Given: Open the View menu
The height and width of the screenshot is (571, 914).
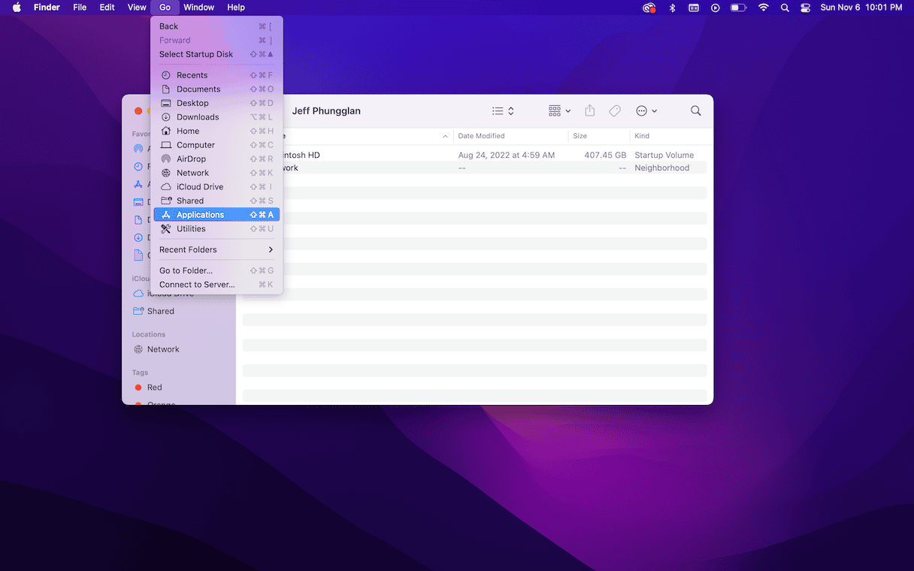Looking at the screenshot, I should (x=137, y=8).
